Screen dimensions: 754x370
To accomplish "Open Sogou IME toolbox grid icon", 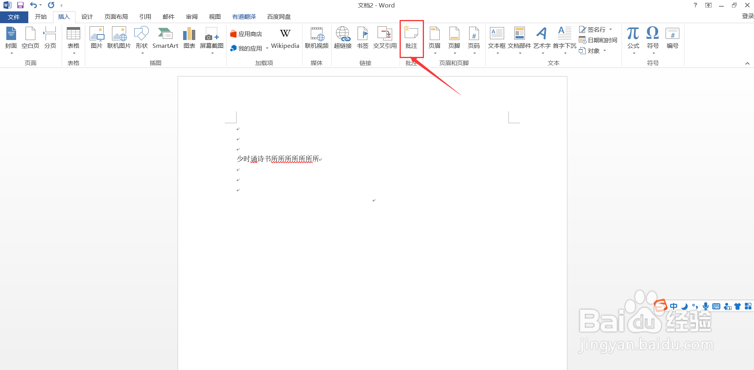I will click(748, 306).
